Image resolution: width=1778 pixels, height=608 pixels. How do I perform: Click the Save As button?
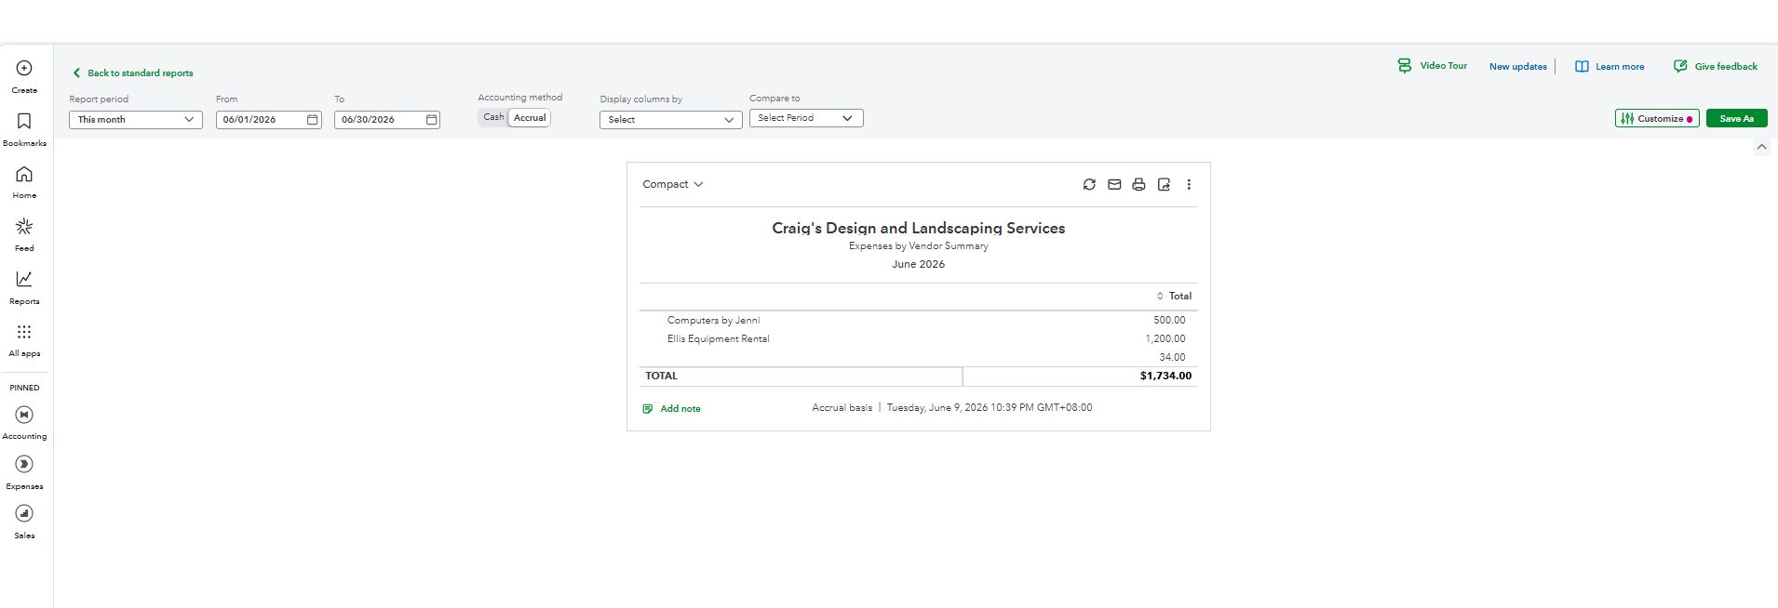pyautogui.click(x=1736, y=118)
